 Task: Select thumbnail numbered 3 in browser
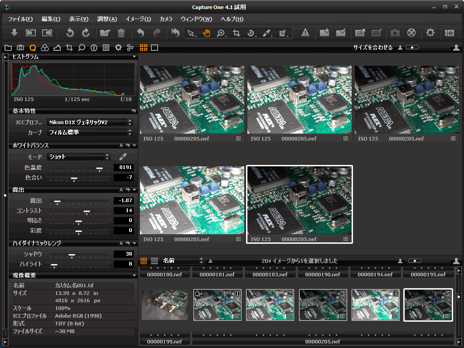(323, 305)
